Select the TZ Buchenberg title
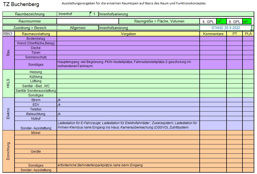This screenshot has width=257, height=174. [x=21, y=4]
